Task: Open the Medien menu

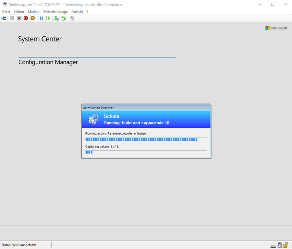Action: point(33,12)
